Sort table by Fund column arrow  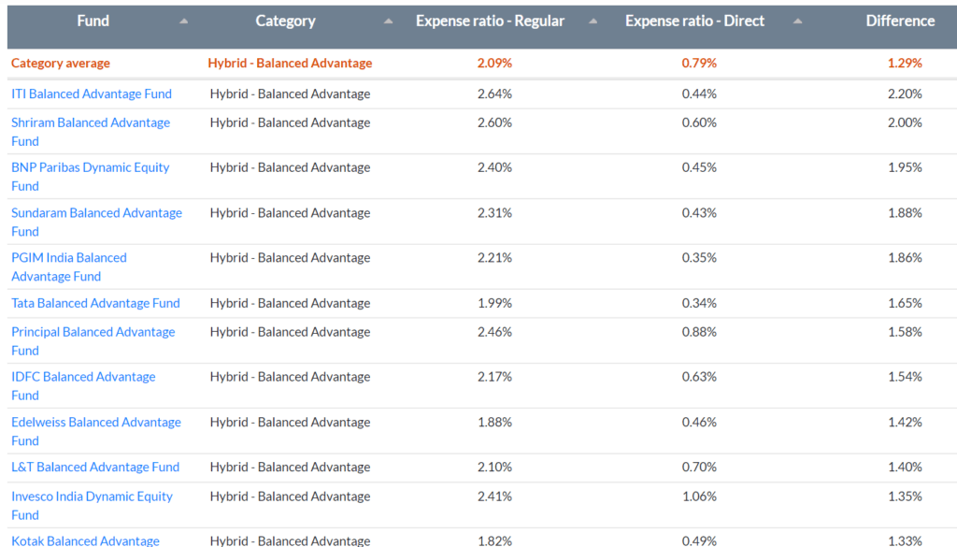click(183, 22)
